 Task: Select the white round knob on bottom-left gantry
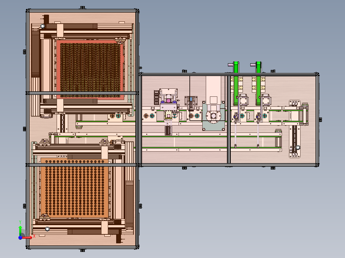(47, 229)
